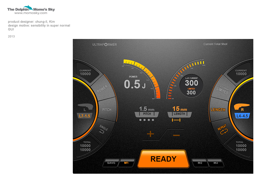The height and width of the screenshot is (190, 270).
Task: Select the orange right handpiece R icon
Action: pos(242,107)
